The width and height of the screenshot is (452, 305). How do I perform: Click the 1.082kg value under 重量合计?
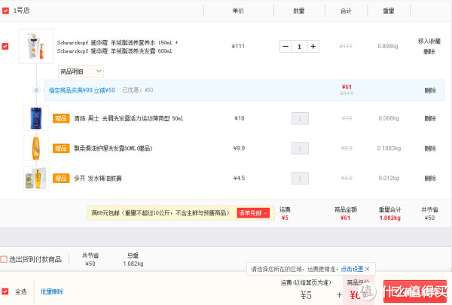tap(390, 218)
